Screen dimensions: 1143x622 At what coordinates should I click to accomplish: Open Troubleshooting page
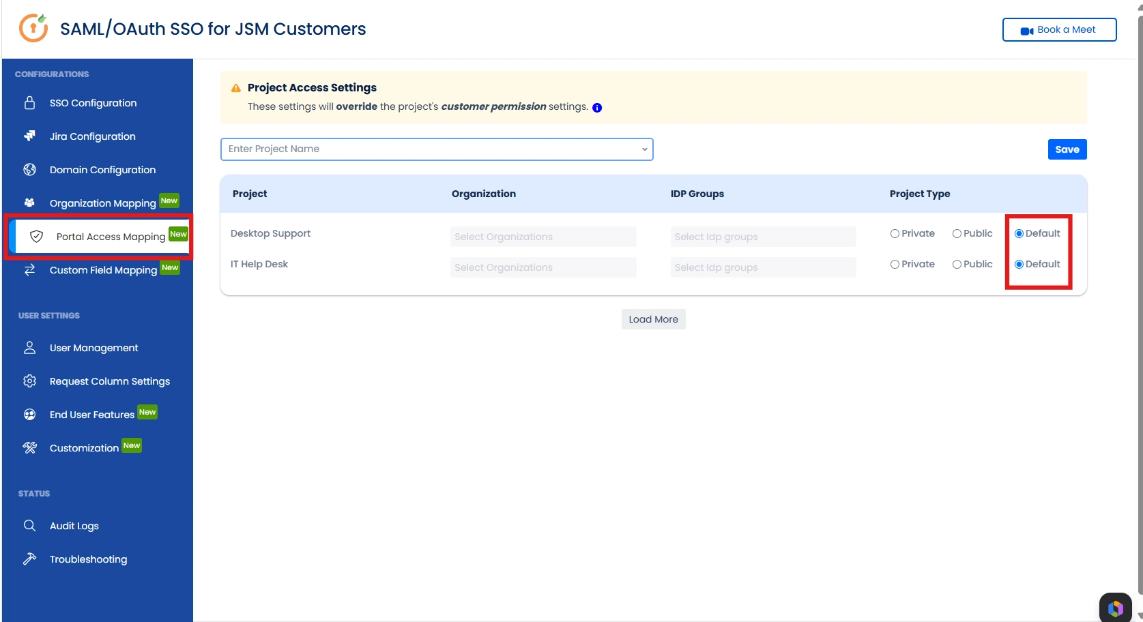click(88, 559)
